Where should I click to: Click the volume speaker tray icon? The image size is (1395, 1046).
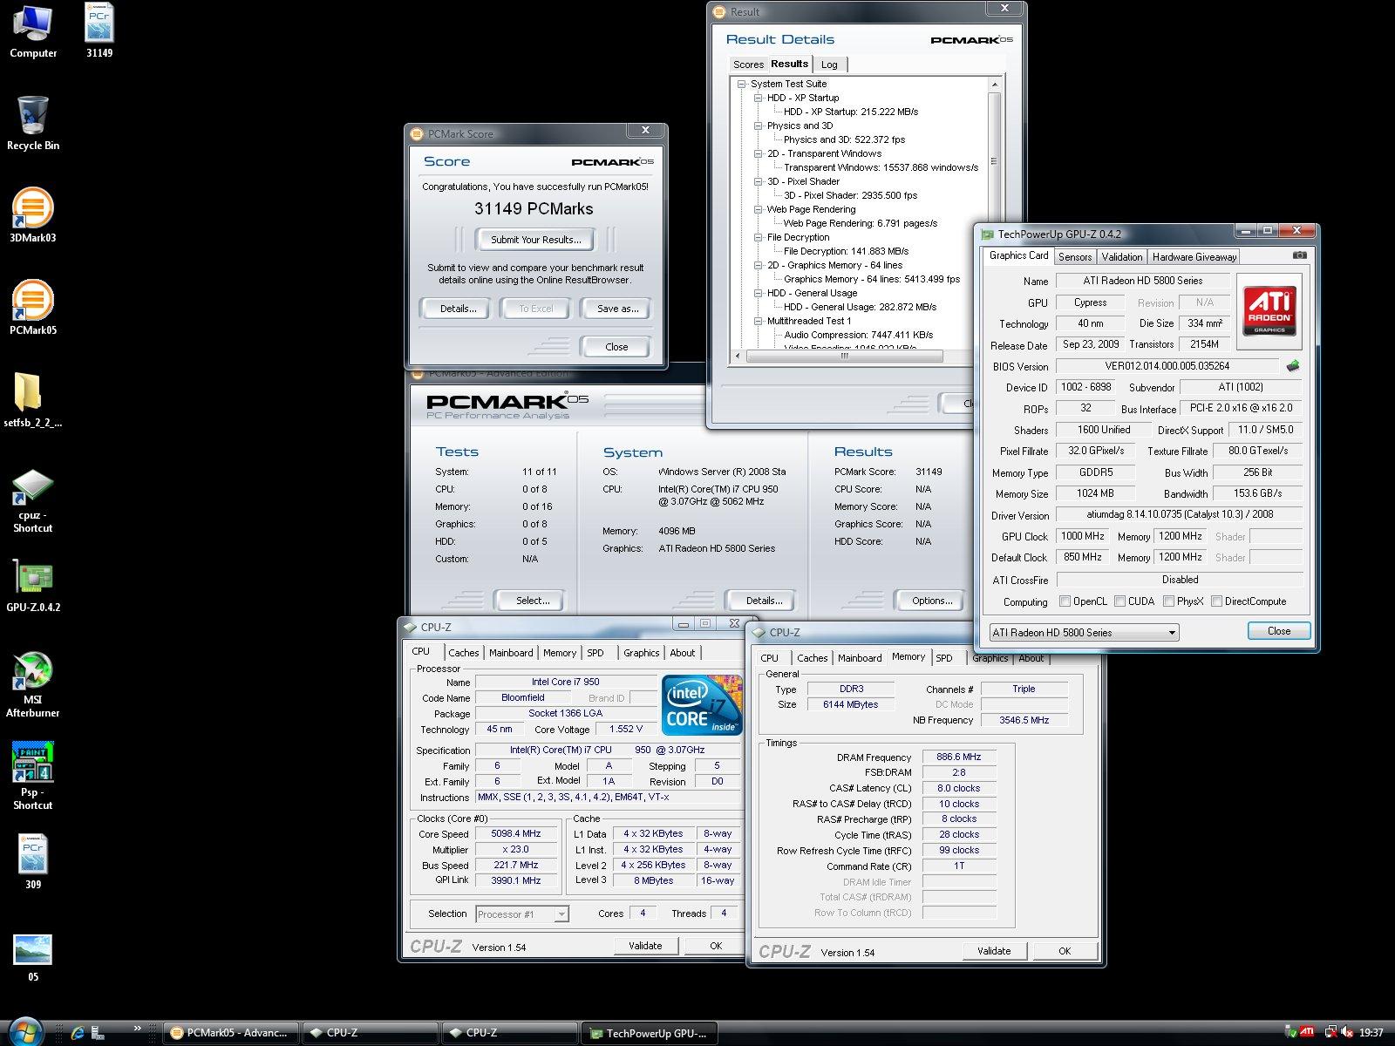point(1348,1032)
